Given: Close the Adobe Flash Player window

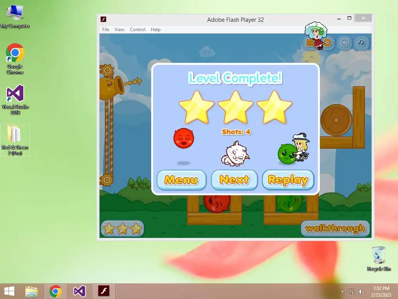Looking at the screenshot, I should click(363, 18).
